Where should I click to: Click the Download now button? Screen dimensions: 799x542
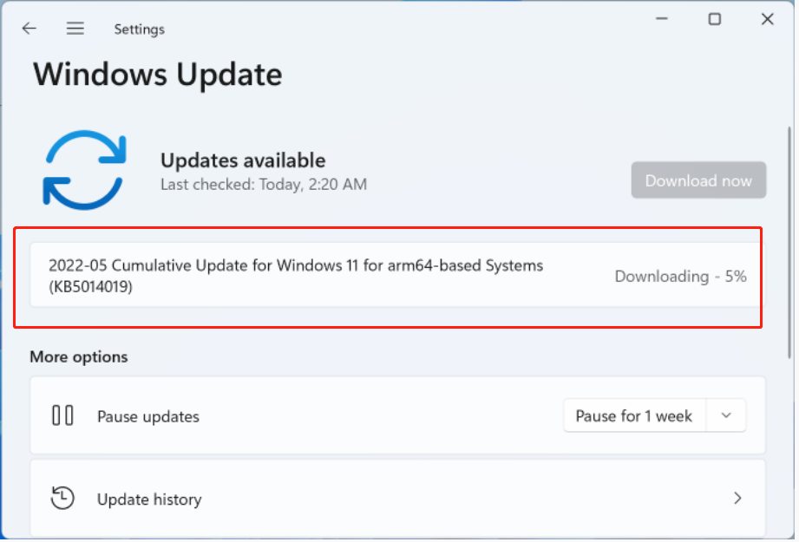click(698, 180)
